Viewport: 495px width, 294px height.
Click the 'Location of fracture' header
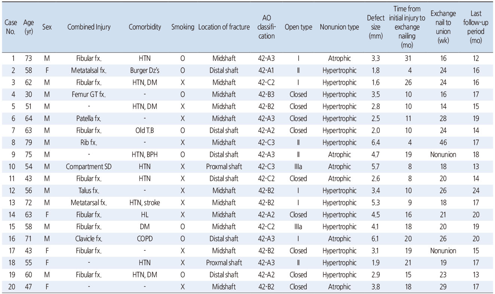click(x=224, y=27)
